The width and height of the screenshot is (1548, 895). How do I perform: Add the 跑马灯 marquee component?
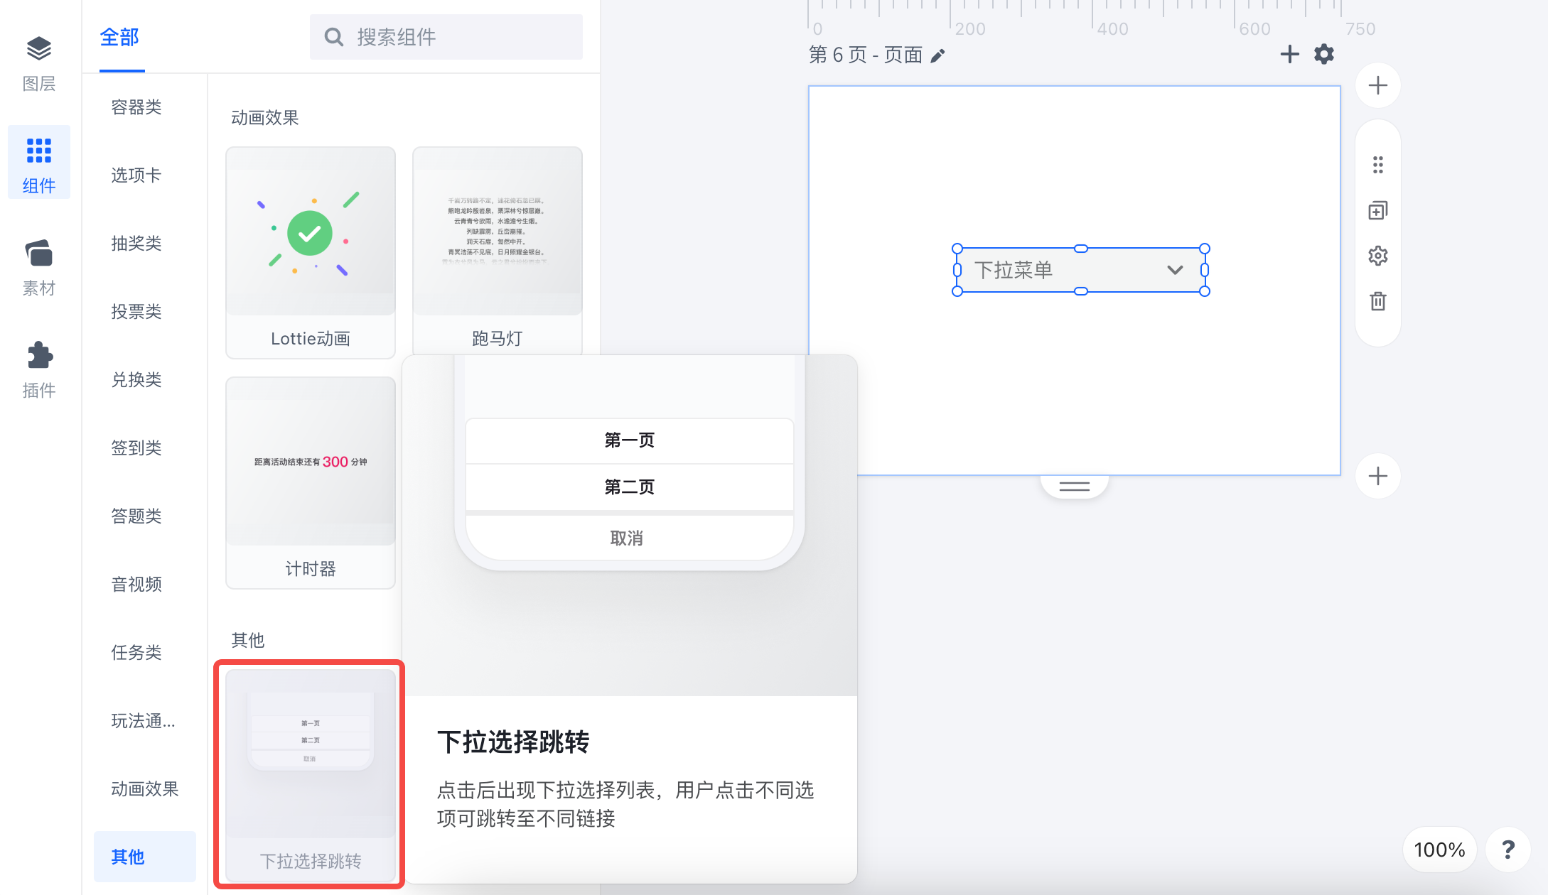tap(498, 251)
